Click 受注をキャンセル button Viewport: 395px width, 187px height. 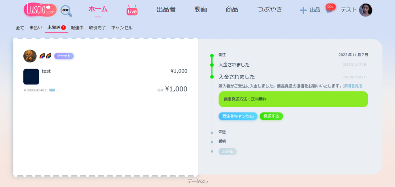[238, 116]
